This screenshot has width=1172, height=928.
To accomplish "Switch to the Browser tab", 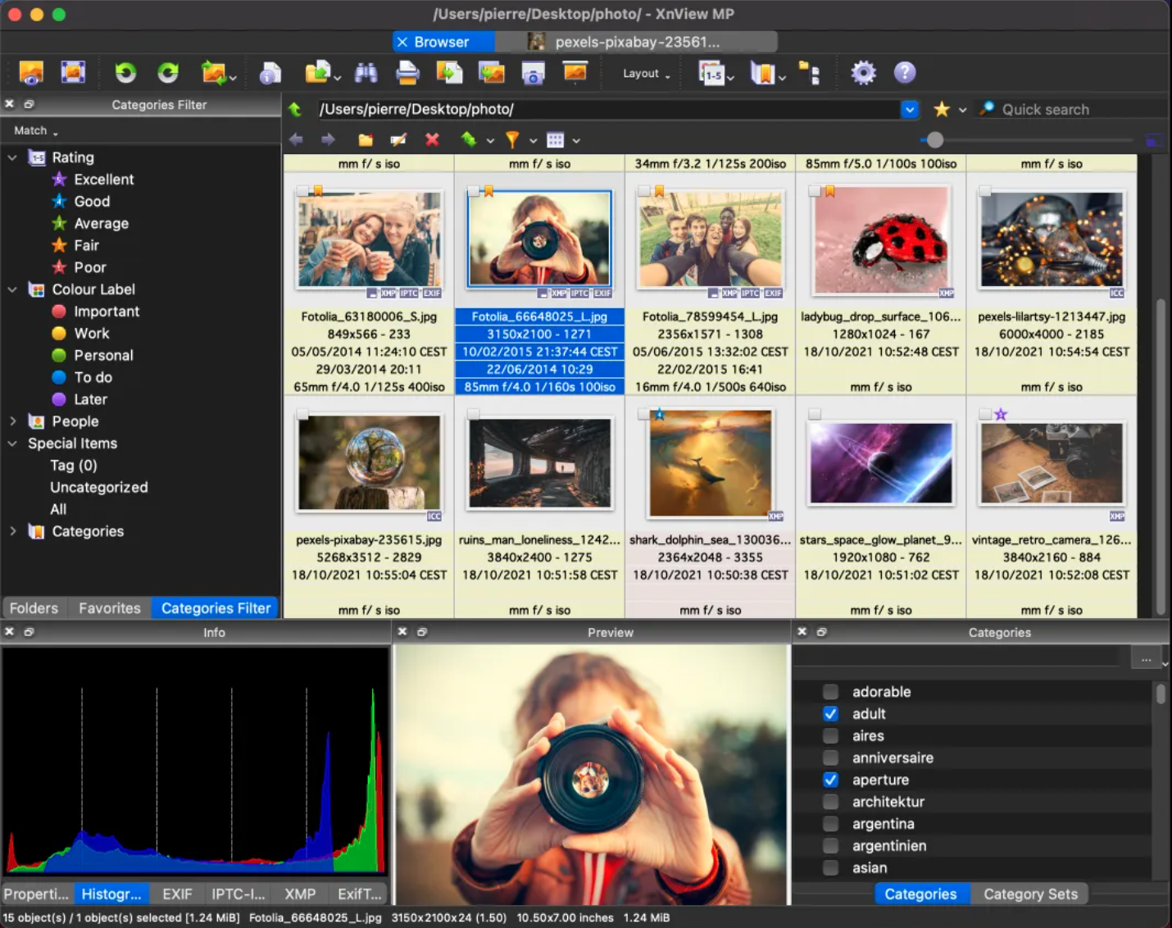I will (443, 42).
